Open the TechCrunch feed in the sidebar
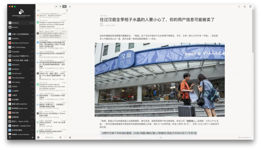This screenshot has height=150, width=261. [x=21, y=73]
